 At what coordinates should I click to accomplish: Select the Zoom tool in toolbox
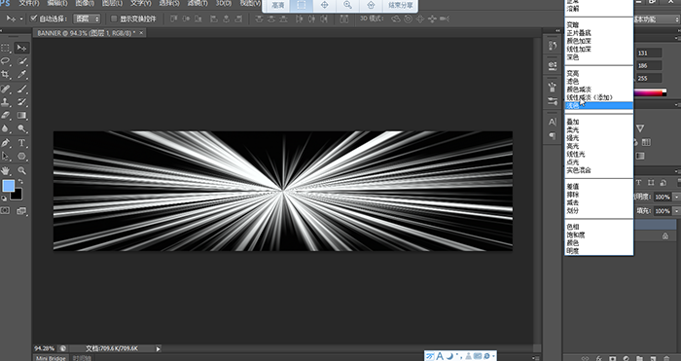(x=21, y=170)
